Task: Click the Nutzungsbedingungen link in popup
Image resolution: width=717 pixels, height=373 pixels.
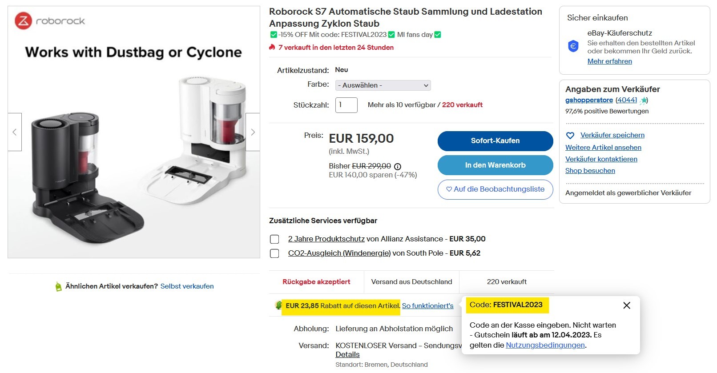Action: click(x=545, y=345)
